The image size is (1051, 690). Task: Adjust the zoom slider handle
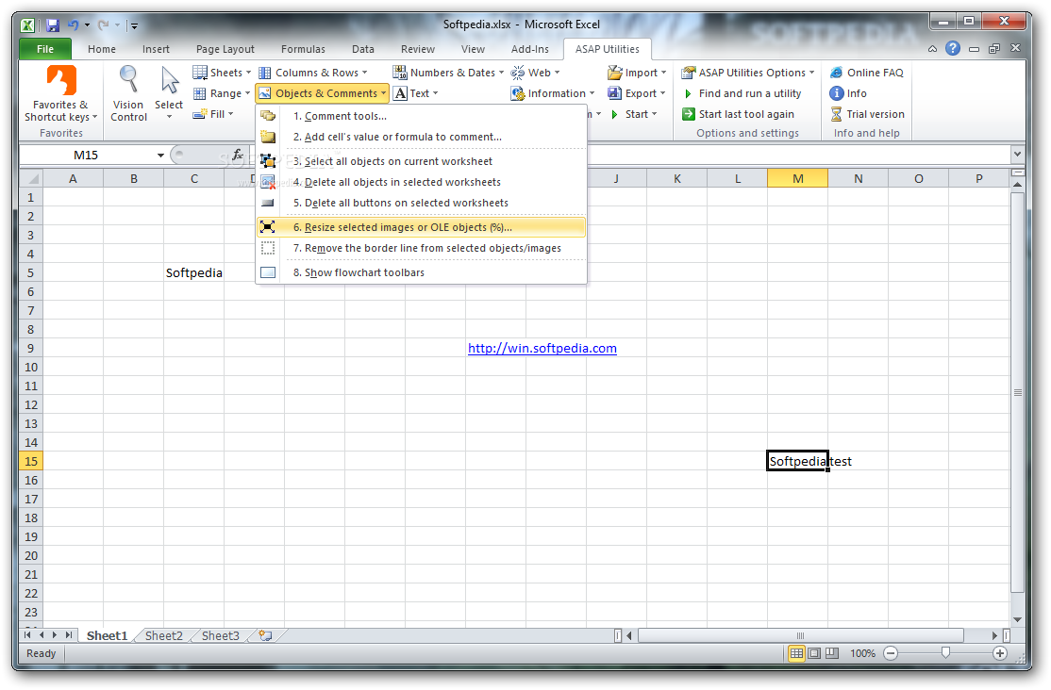[x=945, y=652]
